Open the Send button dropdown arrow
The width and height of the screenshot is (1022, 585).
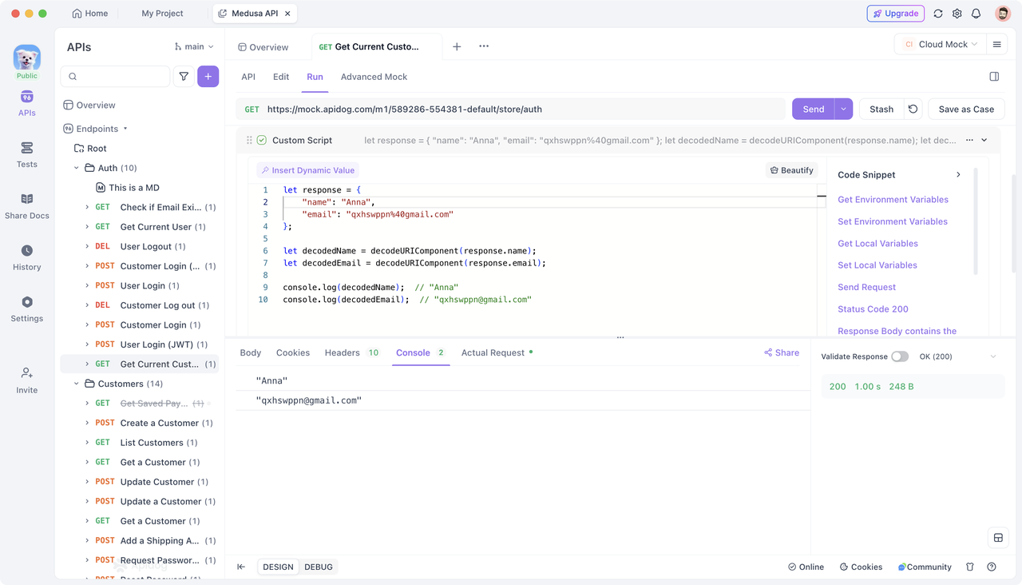[x=843, y=109]
